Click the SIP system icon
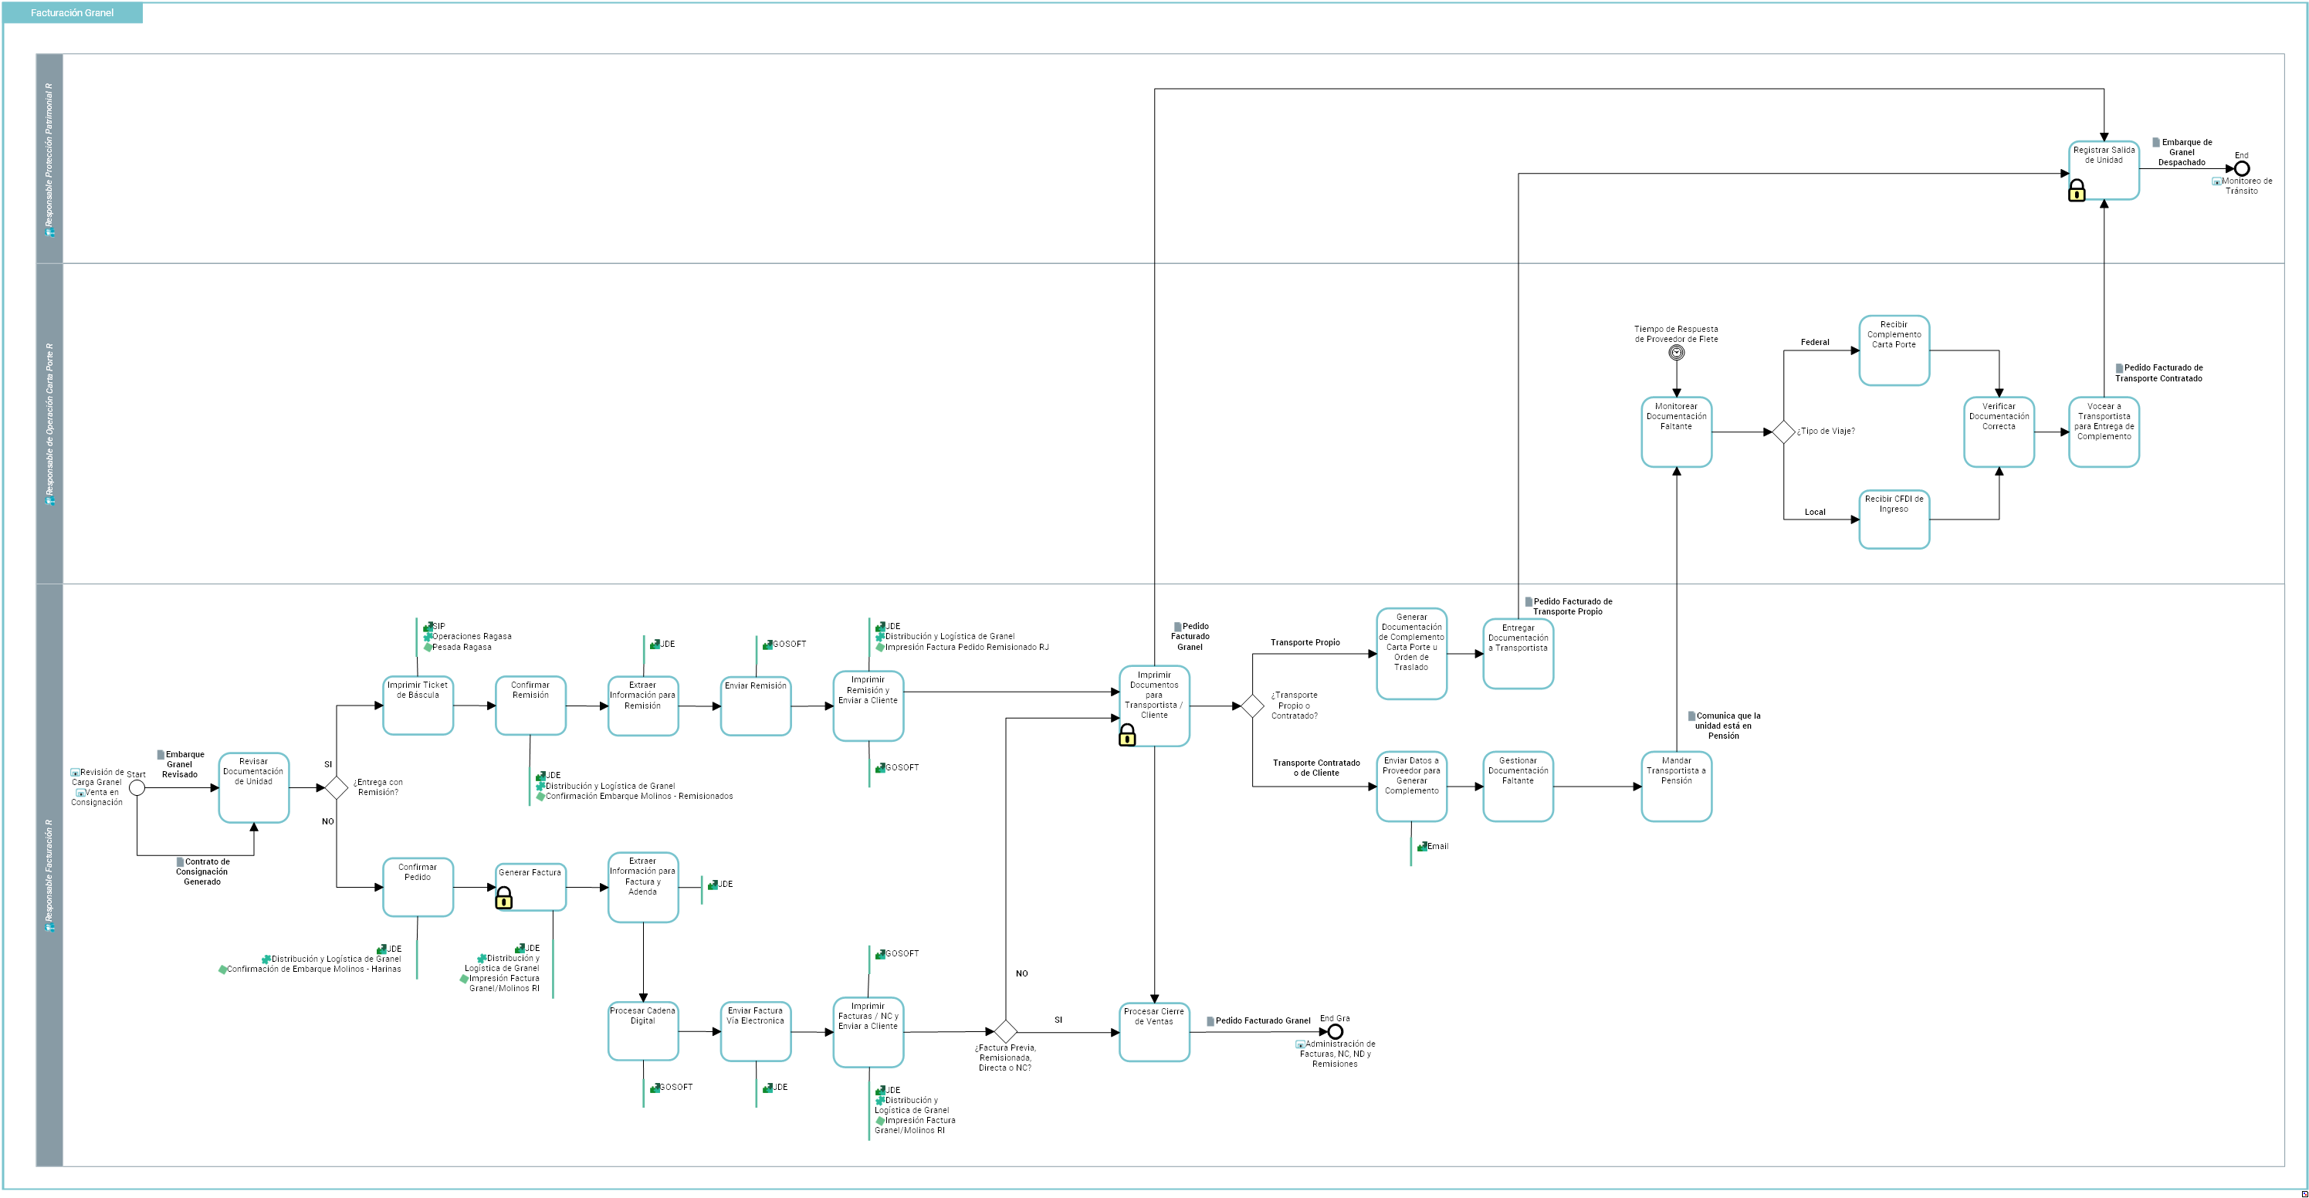 point(428,628)
